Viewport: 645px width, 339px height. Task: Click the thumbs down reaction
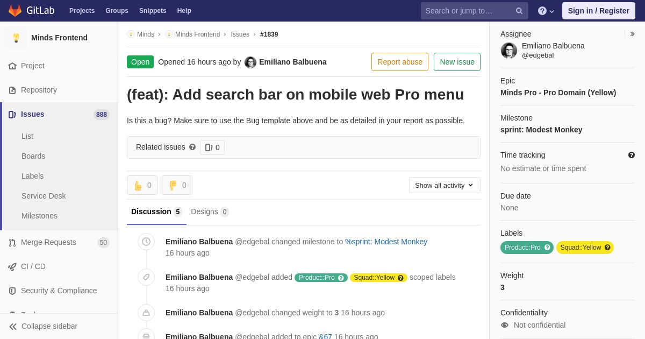177,185
